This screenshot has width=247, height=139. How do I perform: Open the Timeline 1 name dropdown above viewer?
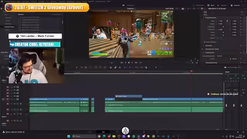click(x=131, y=8)
